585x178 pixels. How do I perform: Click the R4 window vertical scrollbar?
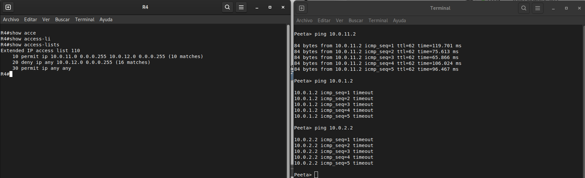point(288,101)
